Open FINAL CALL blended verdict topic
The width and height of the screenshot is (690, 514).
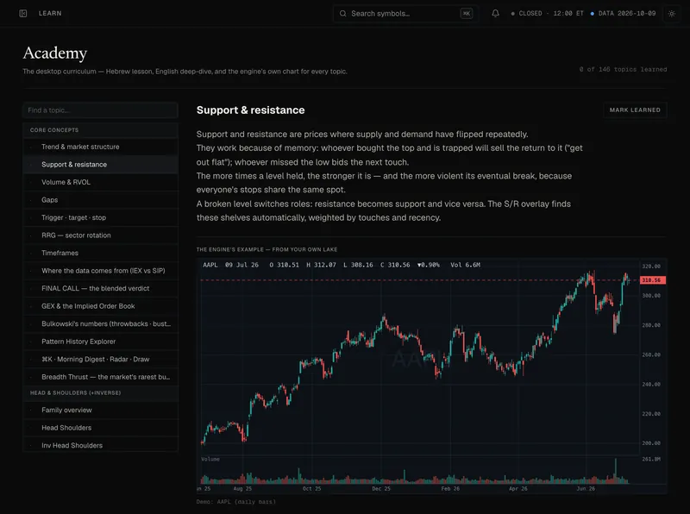[x=100, y=288]
